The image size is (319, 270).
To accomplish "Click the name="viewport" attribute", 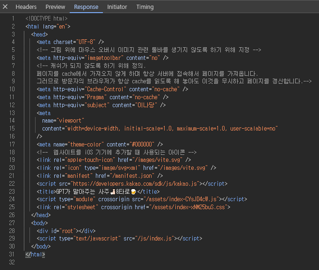I will [x=63, y=121].
